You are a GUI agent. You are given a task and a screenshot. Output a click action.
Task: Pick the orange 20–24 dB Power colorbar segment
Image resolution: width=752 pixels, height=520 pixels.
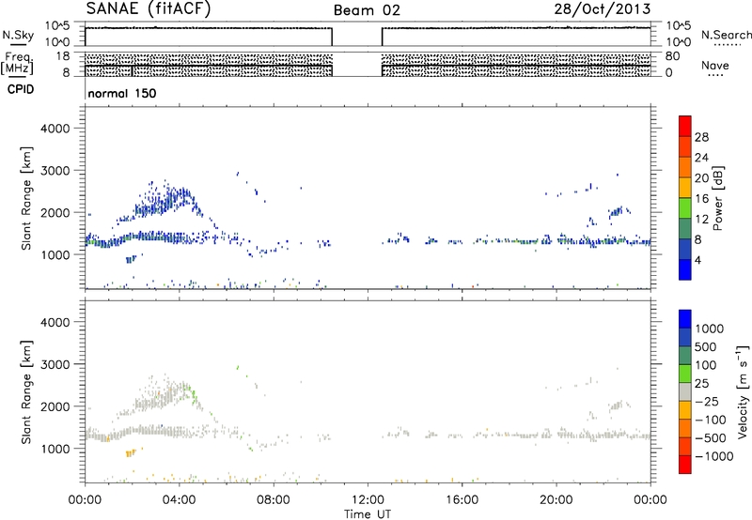[x=685, y=167]
